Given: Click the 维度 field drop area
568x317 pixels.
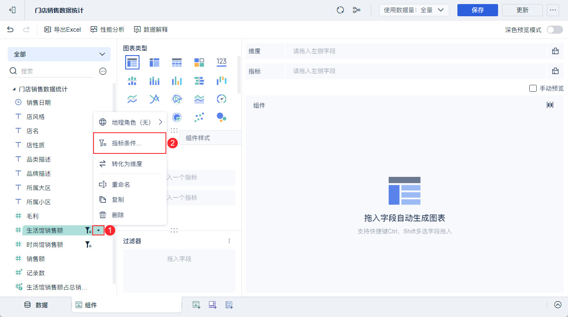Looking at the screenshot, I should coord(416,51).
